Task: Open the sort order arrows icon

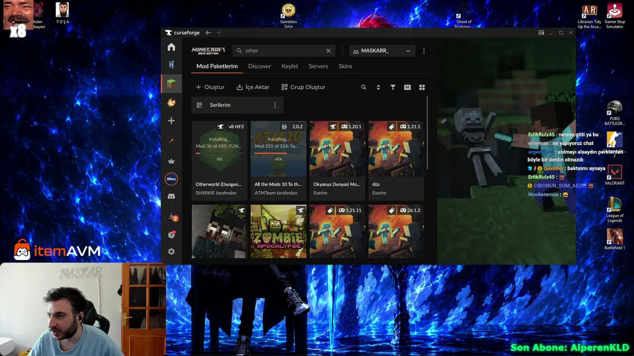Action: [x=378, y=87]
